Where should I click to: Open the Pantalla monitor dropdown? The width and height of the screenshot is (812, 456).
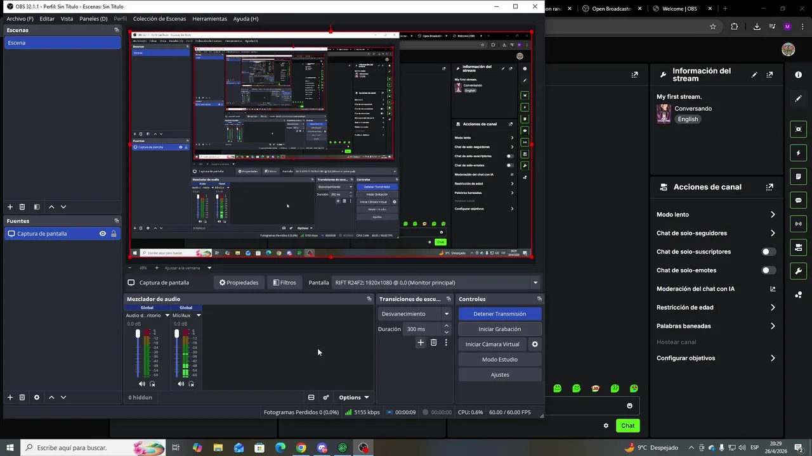(x=437, y=282)
